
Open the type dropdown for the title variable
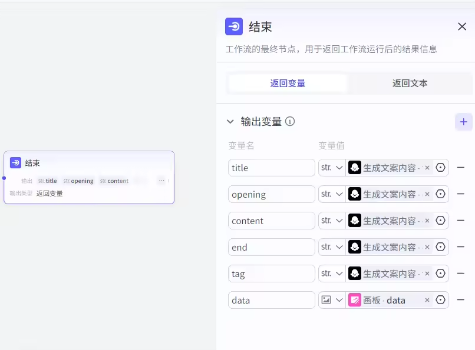[x=332, y=168]
